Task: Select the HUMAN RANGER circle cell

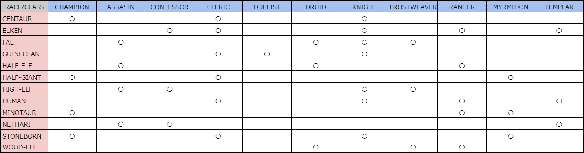Action: (x=462, y=101)
